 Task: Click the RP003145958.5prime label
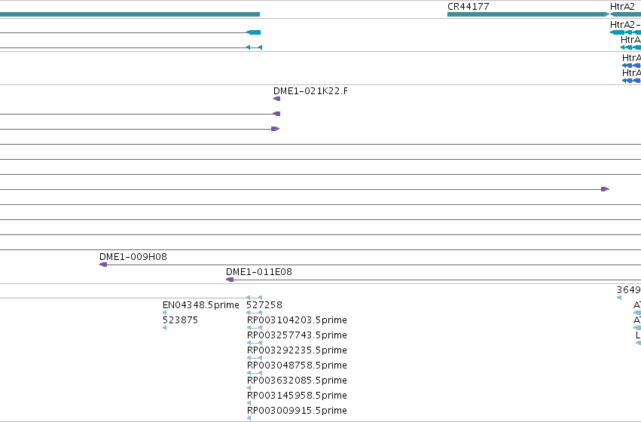[x=297, y=396]
